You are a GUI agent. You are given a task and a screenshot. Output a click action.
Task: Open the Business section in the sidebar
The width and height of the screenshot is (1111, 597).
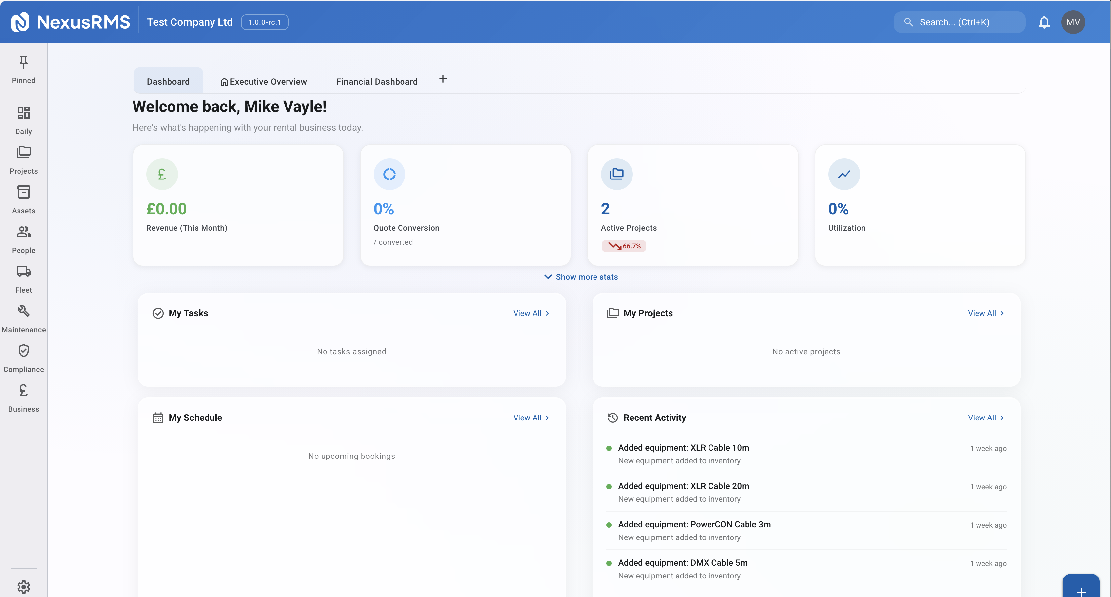[x=24, y=397]
